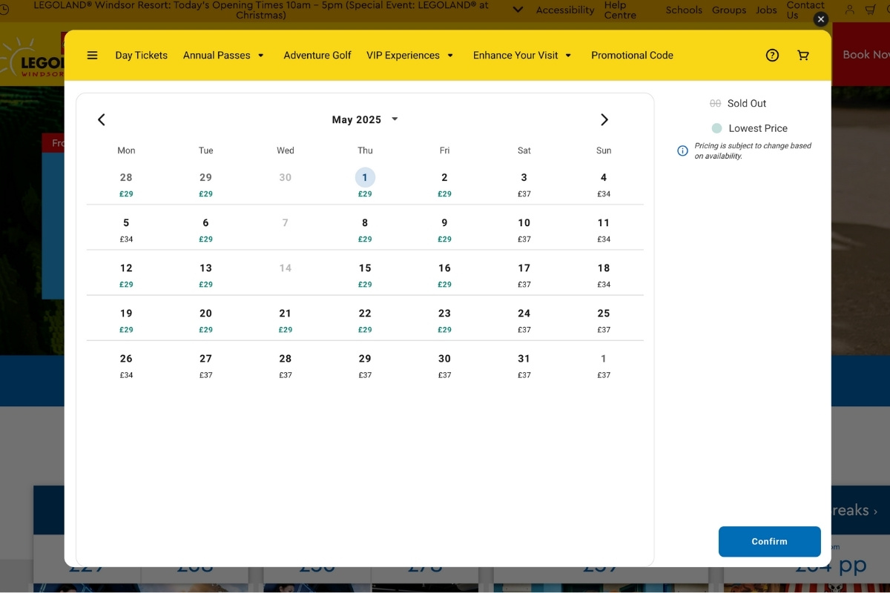The image size is (890, 593).
Task: Open the help question mark icon
Action: [772, 55]
